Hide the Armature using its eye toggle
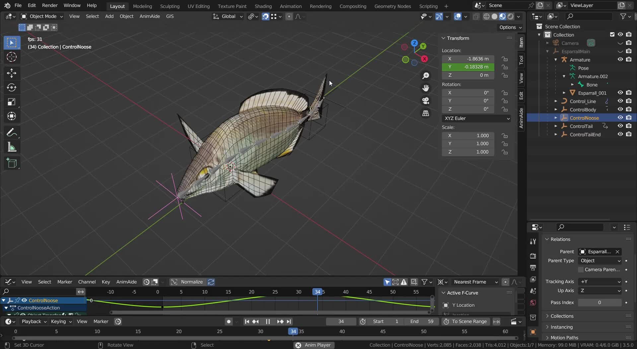Image resolution: width=637 pixels, height=349 pixels. [x=620, y=59]
